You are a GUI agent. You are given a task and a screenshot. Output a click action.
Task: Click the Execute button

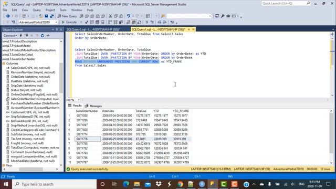(x=69, y=22)
